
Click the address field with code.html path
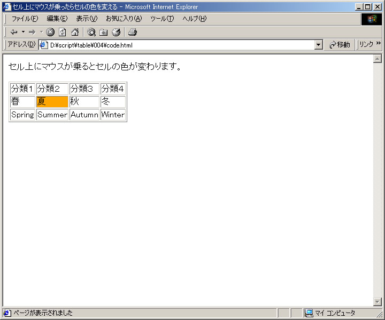pyautogui.click(x=181, y=45)
